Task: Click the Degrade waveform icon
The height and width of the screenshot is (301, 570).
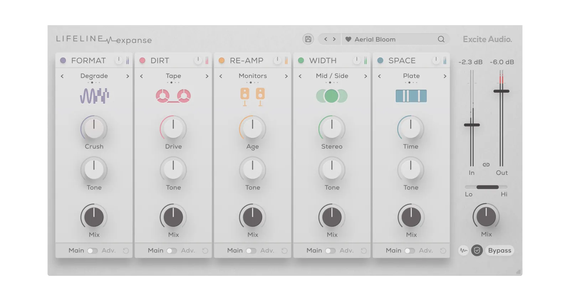Action: point(94,96)
